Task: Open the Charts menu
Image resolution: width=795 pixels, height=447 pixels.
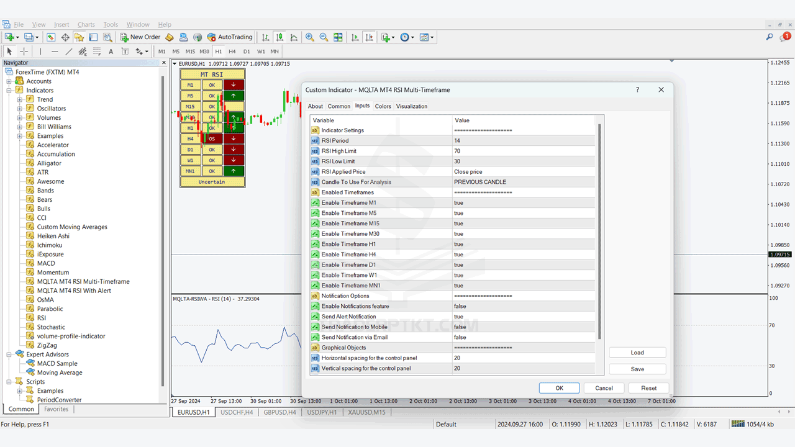Action: point(86,25)
